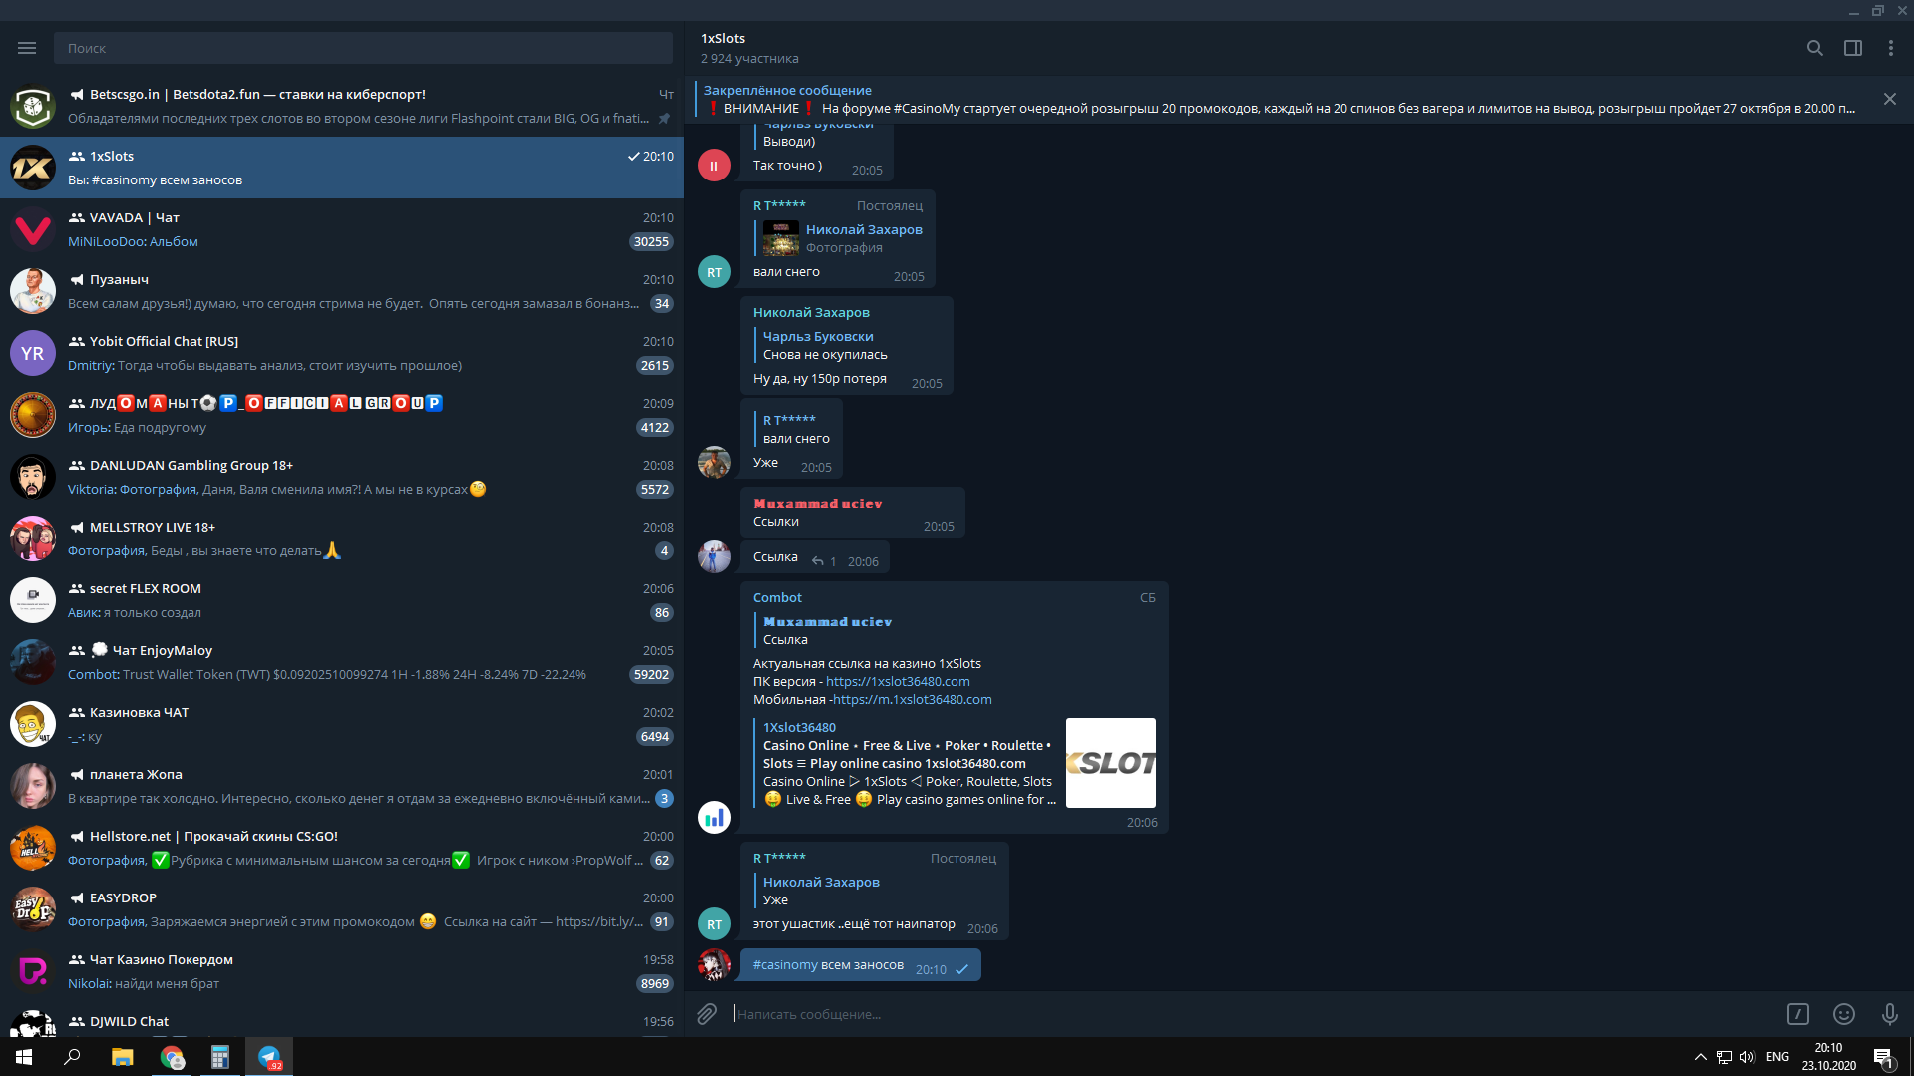
Task: Open the chat options three-dot menu
Action: (x=1890, y=48)
